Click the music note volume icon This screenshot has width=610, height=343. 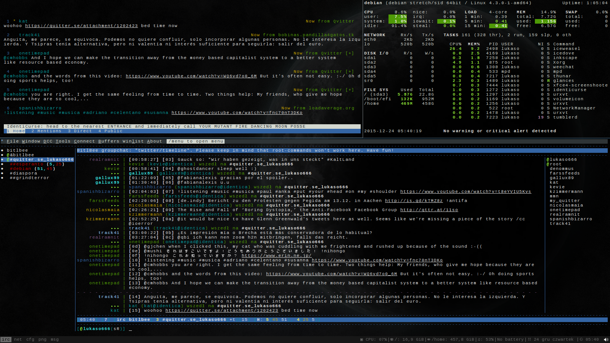click(479, 340)
